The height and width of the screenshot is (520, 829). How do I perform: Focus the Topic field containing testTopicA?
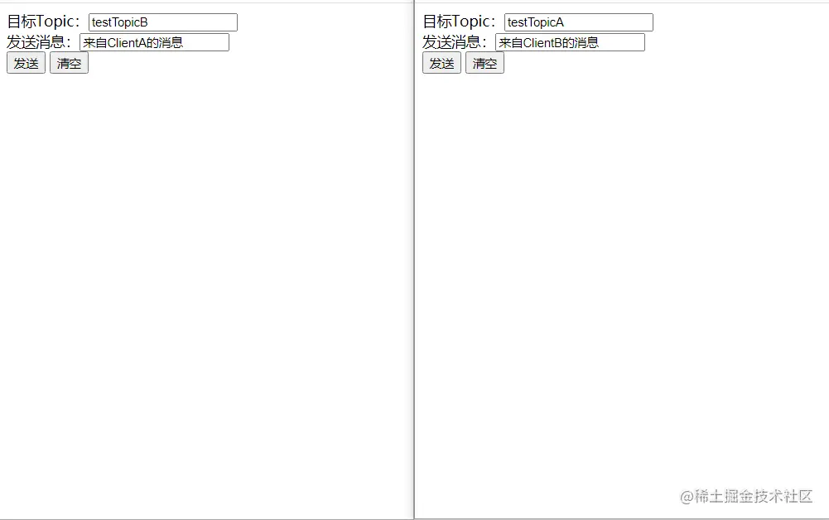pos(578,22)
